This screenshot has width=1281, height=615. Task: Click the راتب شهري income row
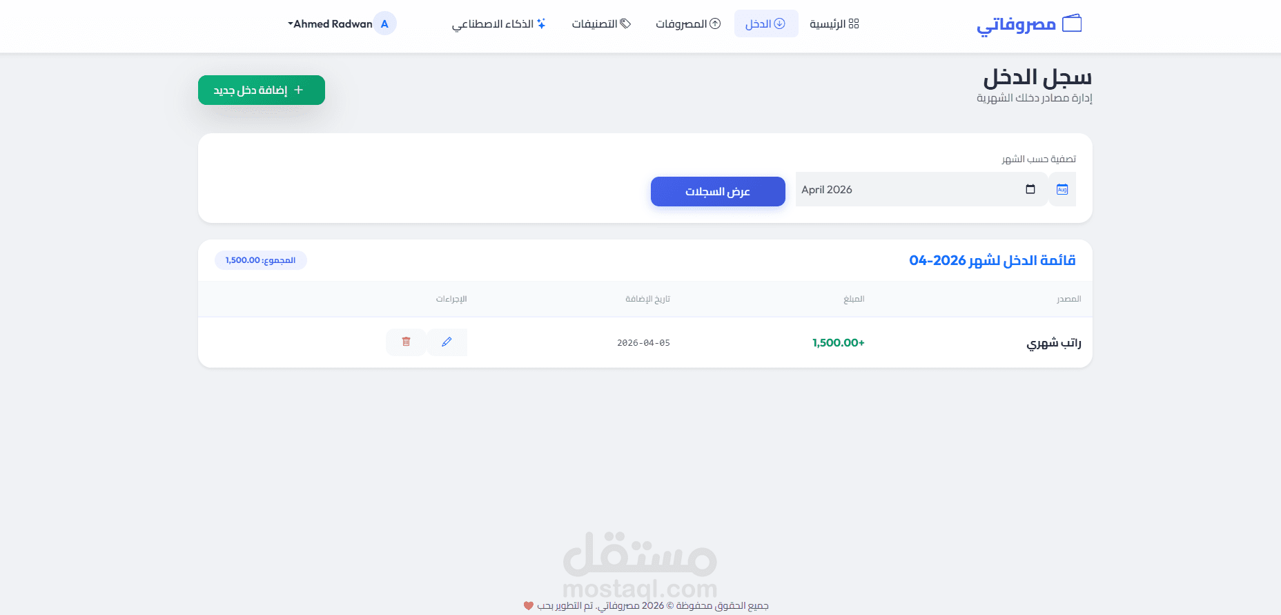tap(645, 342)
